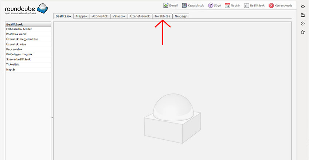The image size is (309, 160).
Task: Open the E-mail section icon
Action: click(x=166, y=5)
